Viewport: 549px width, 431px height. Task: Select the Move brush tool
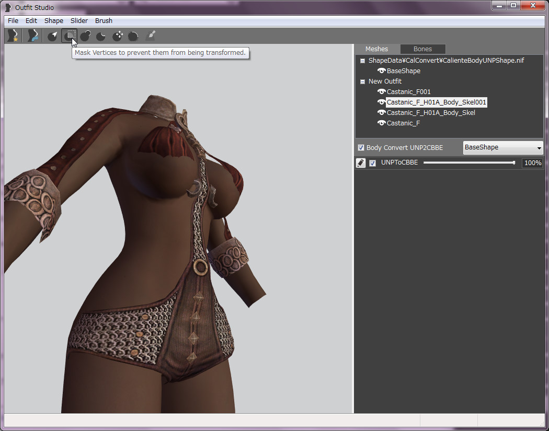click(x=118, y=36)
